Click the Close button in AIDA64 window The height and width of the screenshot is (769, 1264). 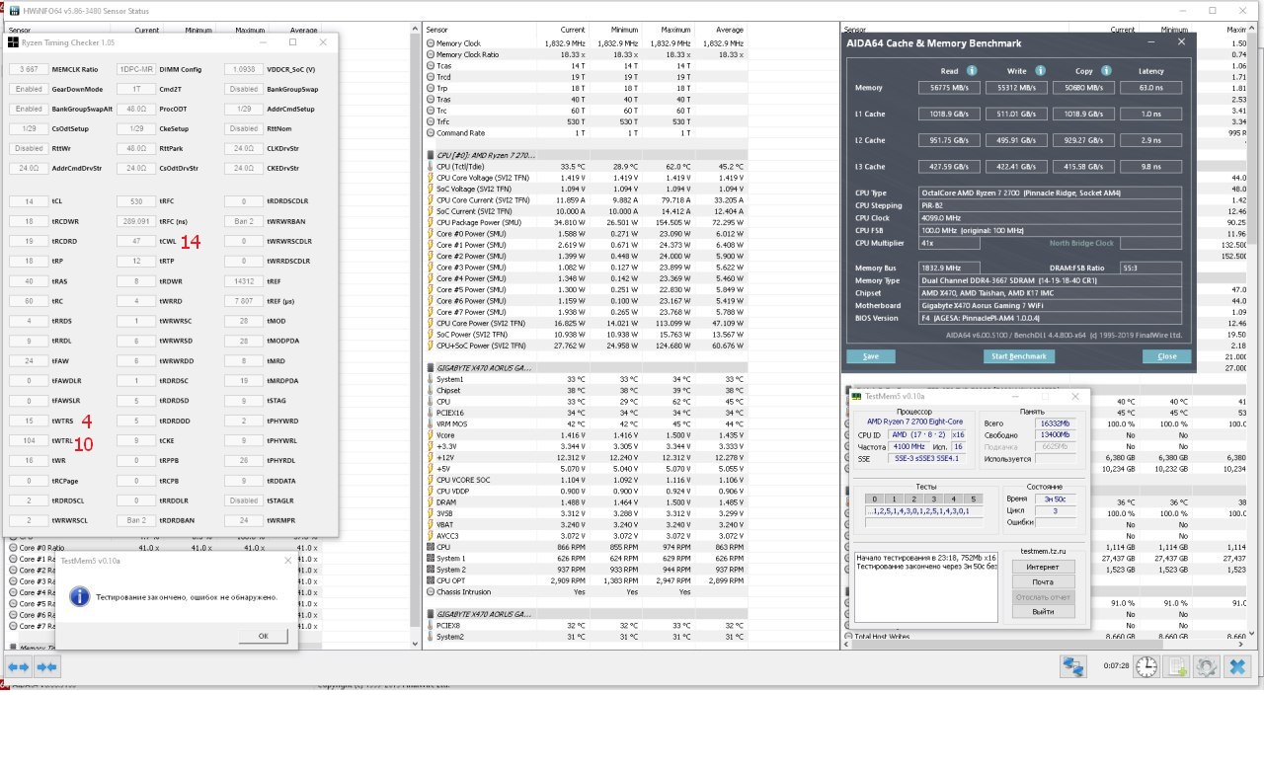(1166, 356)
